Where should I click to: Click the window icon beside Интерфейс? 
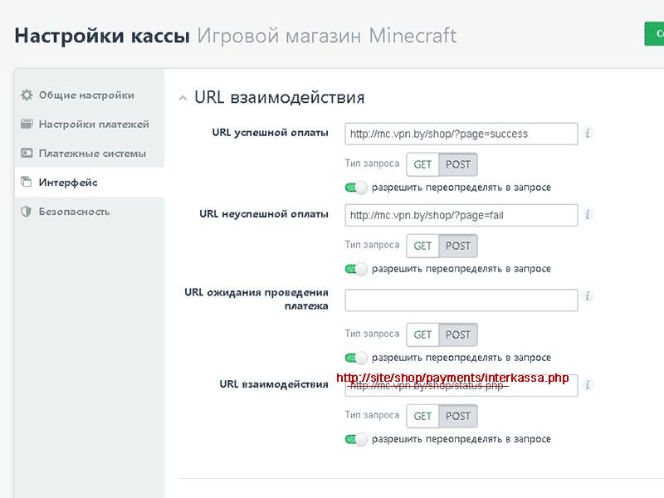[x=27, y=183]
